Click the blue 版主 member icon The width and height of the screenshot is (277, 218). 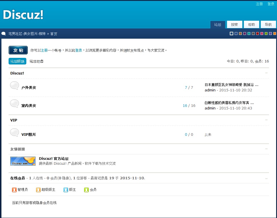pyautogui.click(x=66, y=190)
